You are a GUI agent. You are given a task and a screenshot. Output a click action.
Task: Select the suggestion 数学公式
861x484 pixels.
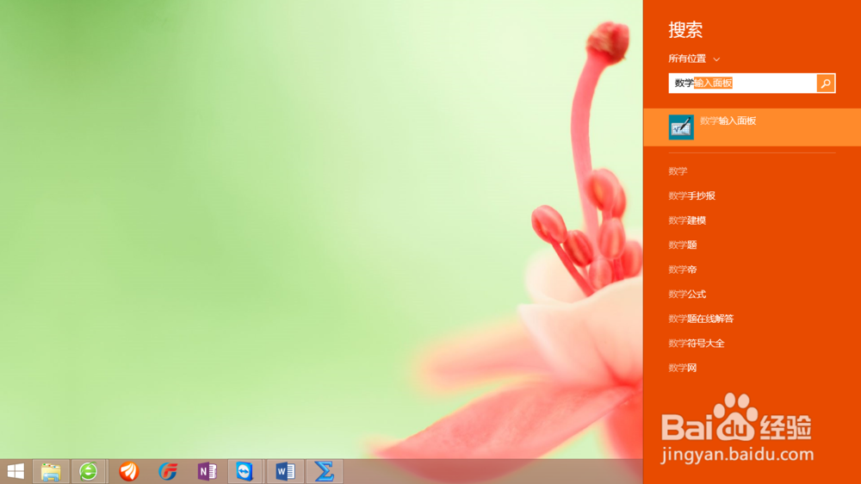coord(687,295)
